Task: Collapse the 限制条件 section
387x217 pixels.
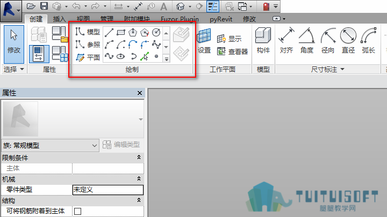Action: (x=139, y=157)
